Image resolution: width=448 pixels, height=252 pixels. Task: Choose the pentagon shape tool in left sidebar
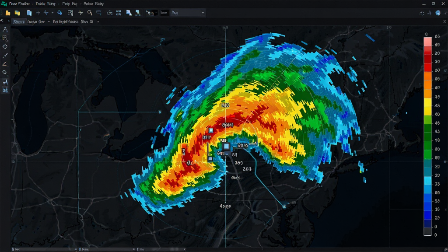(x=5, y=46)
